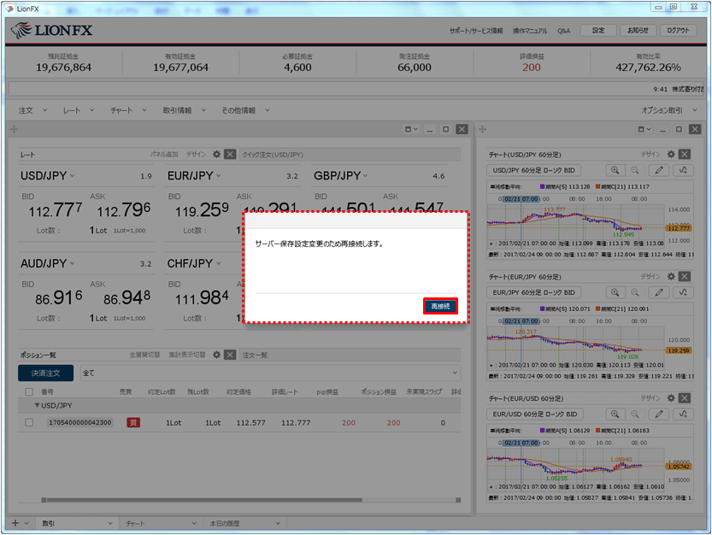Open technical indicator icon on EUR/USD chart
Screen dimensions: 712x535
coord(683,414)
